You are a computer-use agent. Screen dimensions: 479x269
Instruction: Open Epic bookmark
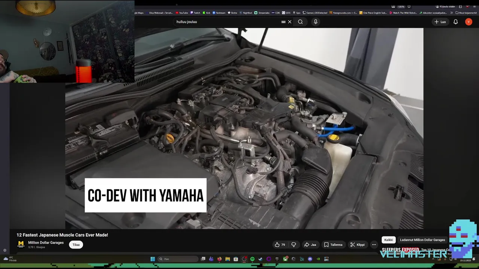tap(296, 13)
